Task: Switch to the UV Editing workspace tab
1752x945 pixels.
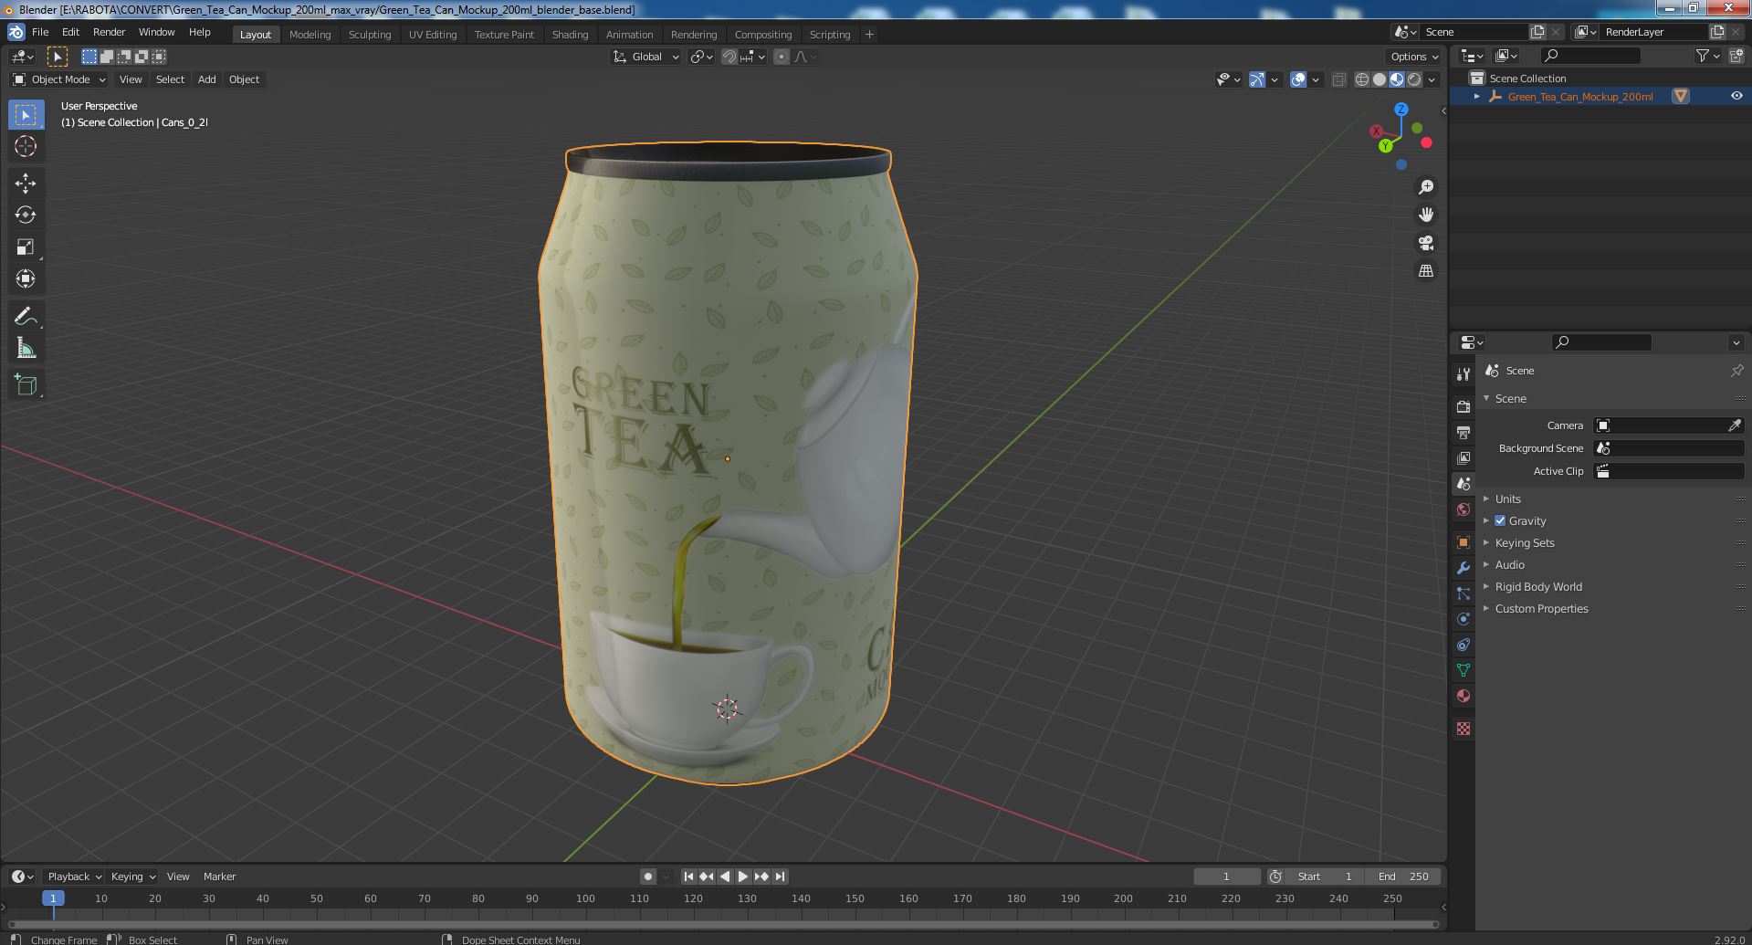Action: tap(433, 35)
